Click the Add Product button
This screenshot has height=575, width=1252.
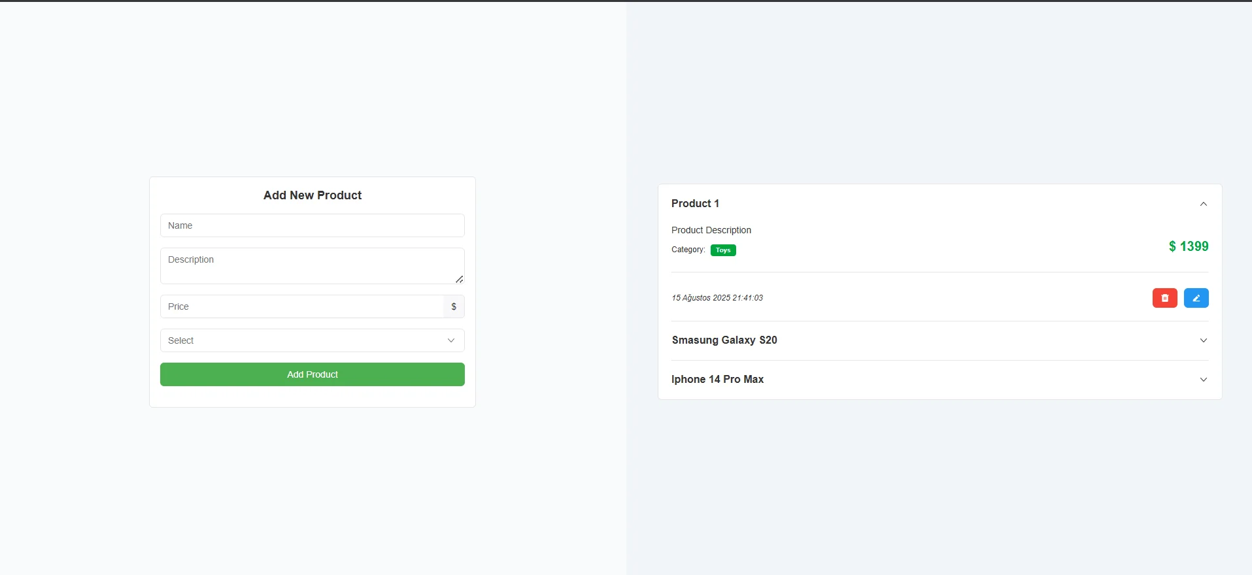(x=312, y=374)
